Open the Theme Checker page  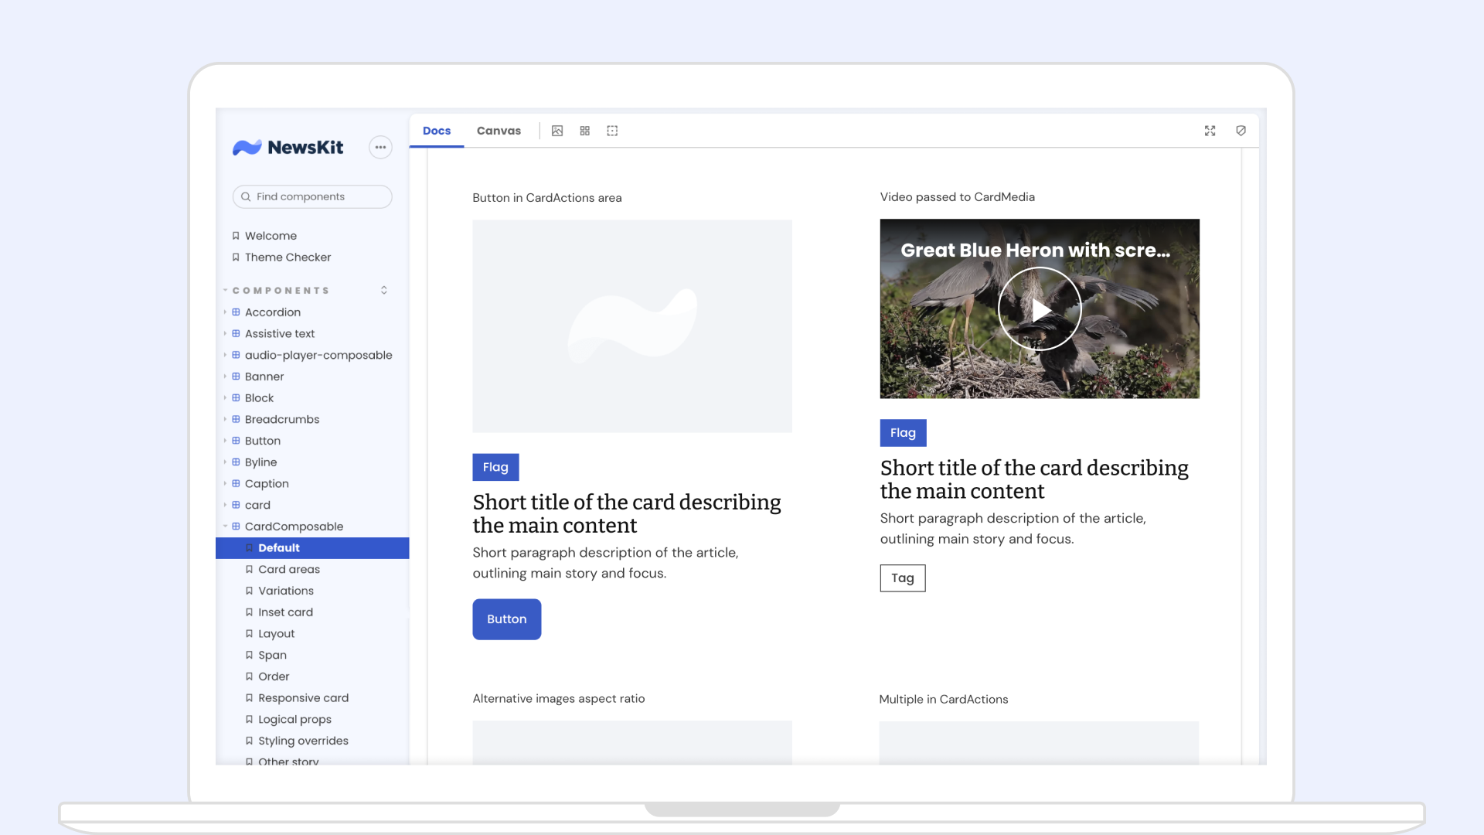click(288, 257)
